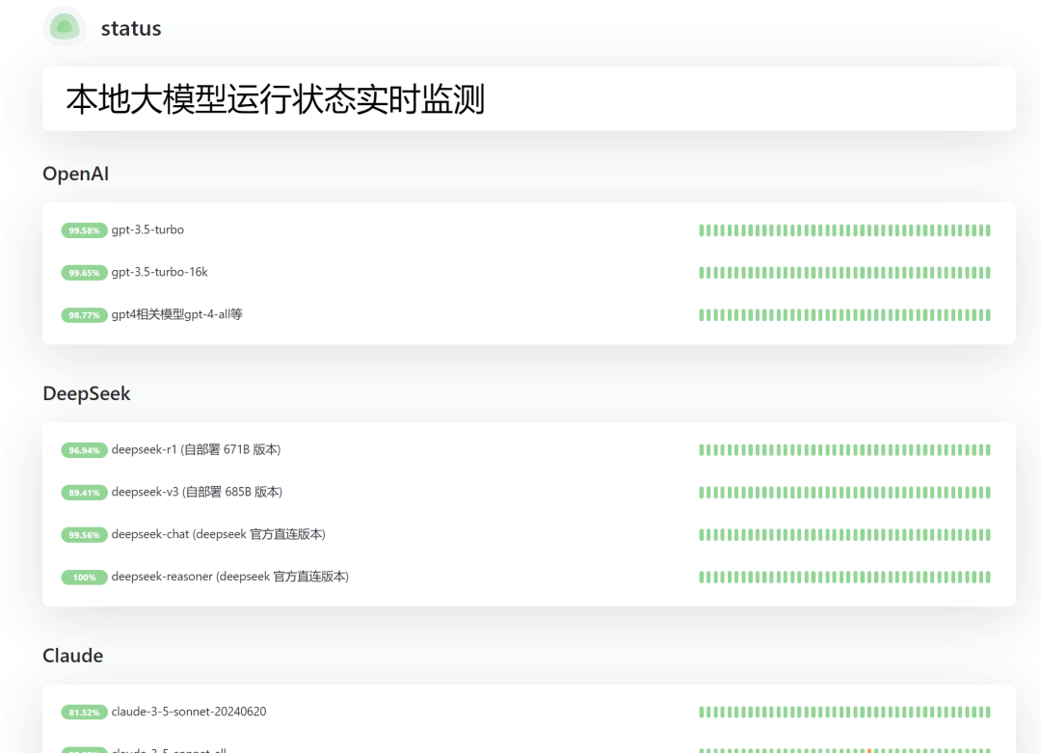1041x753 pixels.
Task: Select the gpt4相关模型gpt-4-all等 monitor name
Action: coord(176,314)
